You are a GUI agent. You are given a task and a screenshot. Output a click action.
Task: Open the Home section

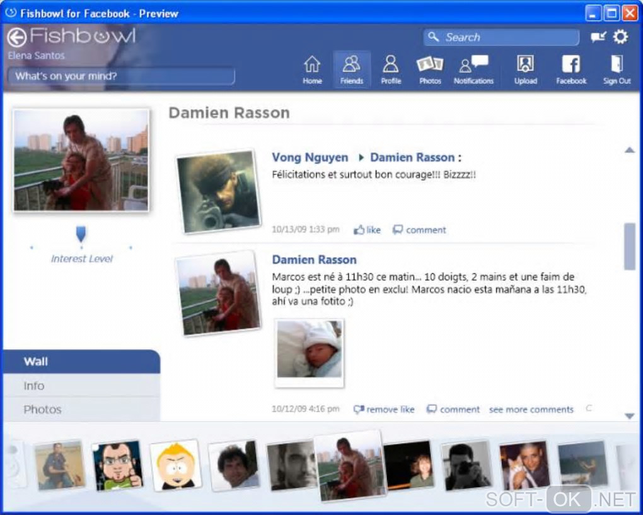pos(312,70)
